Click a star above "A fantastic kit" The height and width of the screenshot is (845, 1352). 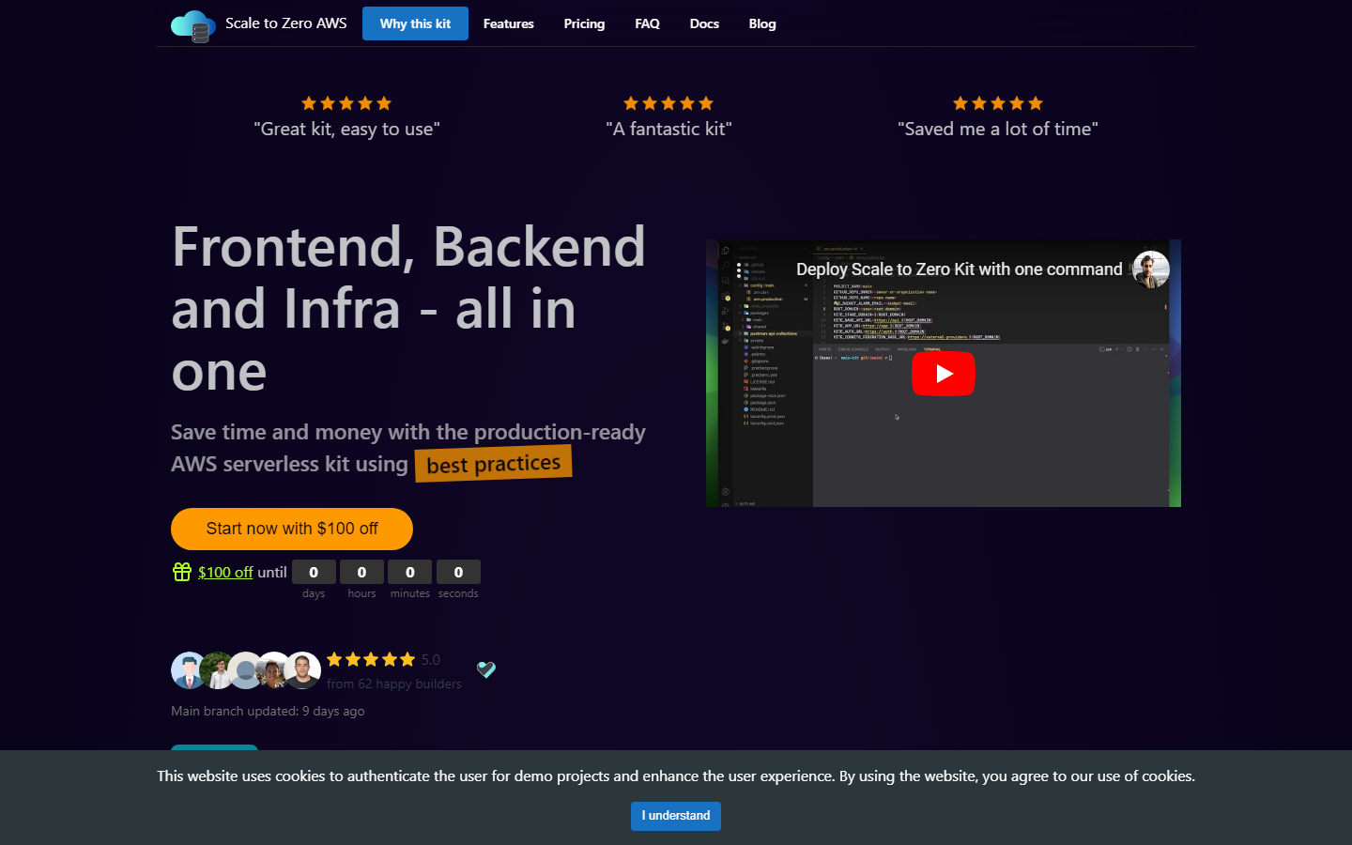click(668, 103)
